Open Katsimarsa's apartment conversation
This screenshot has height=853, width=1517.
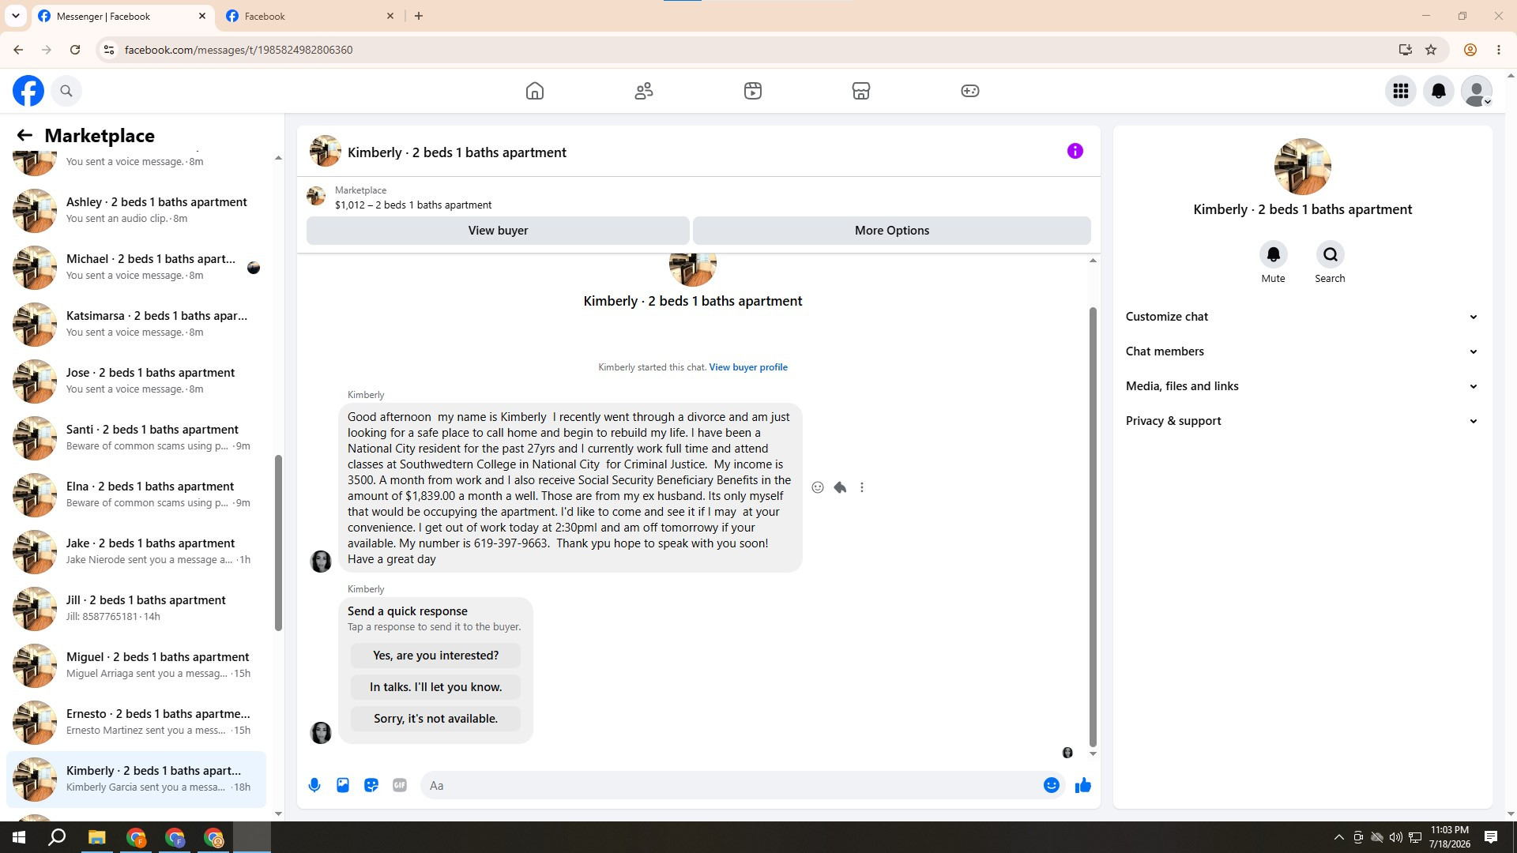coord(136,324)
